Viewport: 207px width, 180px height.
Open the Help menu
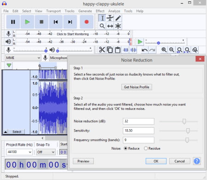point(140,11)
